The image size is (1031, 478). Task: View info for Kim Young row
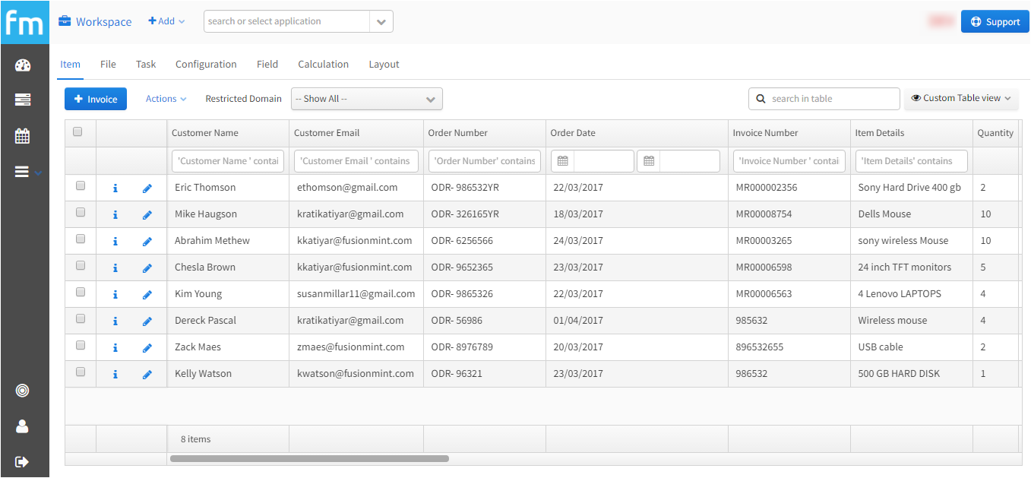pyautogui.click(x=115, y=295)
